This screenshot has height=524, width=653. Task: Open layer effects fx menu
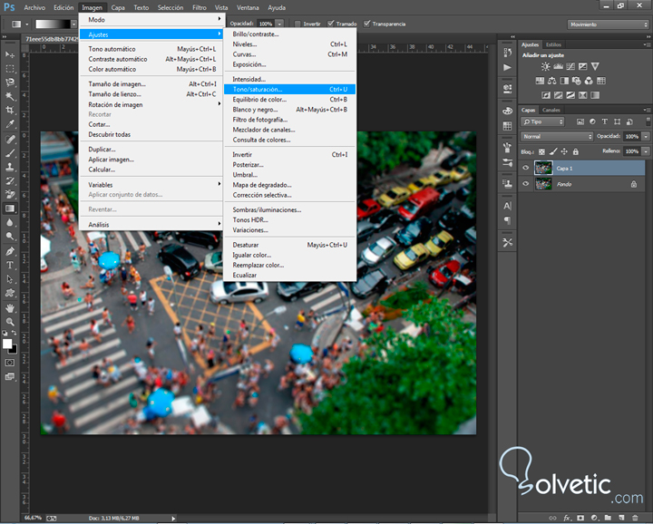(x=567, y=518)
